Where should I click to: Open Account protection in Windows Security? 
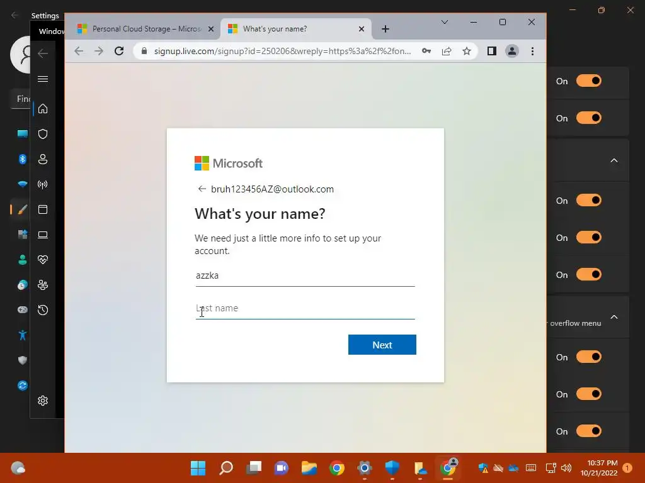43,159
